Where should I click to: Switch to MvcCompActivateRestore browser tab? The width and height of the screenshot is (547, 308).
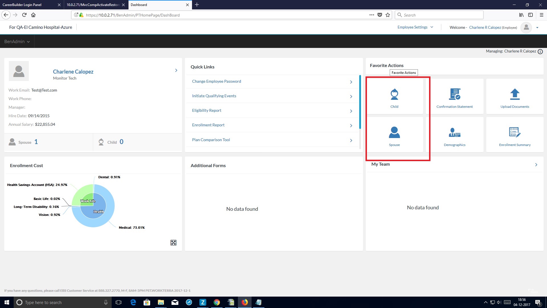(93, 5)
